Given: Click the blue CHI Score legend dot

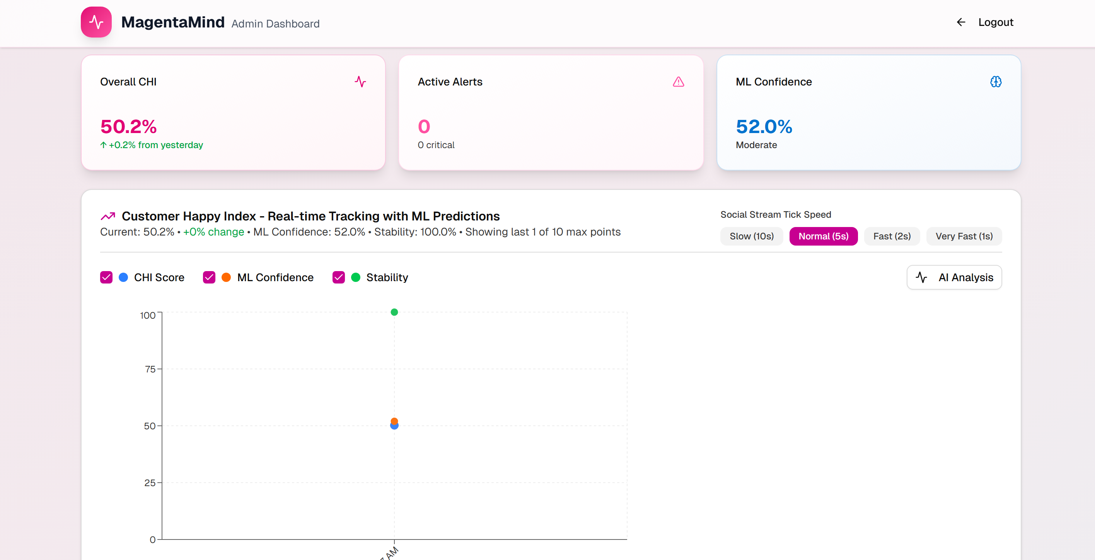Looking at the screenshot, I should click(123, 277).
